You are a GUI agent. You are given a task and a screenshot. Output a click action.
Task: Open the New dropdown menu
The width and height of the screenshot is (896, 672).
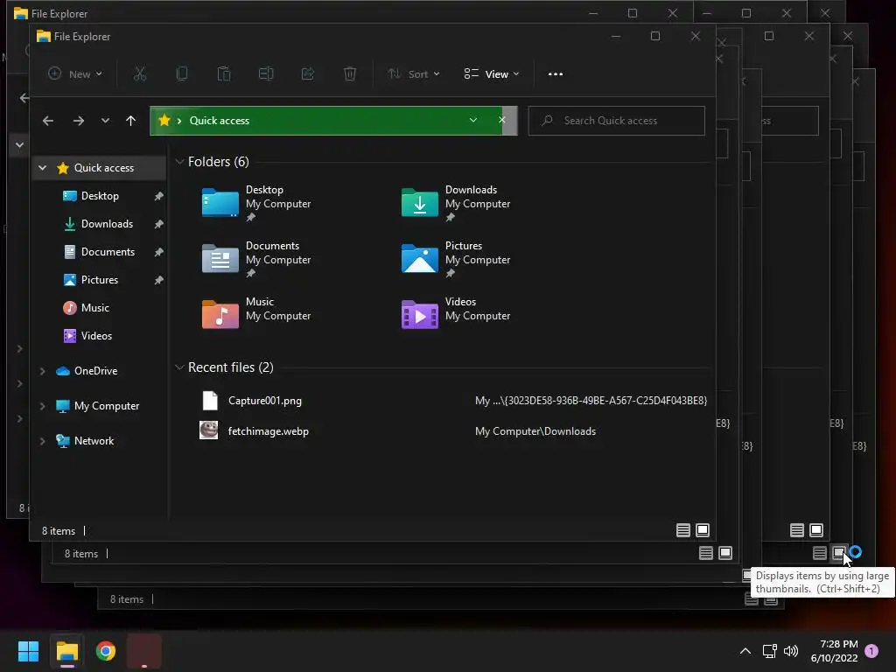[75, 73]
